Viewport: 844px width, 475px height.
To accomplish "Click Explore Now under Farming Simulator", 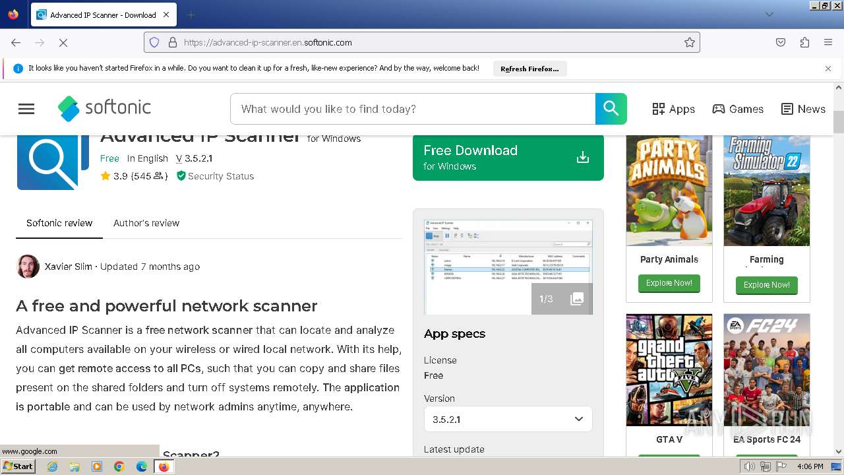I will tap(766, 285).
